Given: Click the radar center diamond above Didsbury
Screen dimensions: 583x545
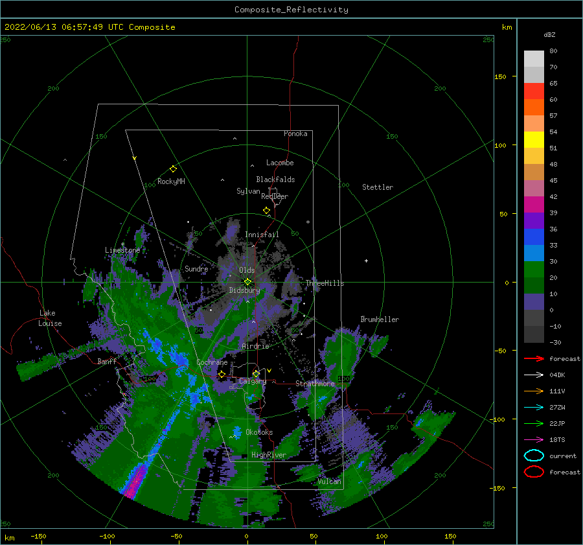Looking at the screenshot, I should point(247,282).
